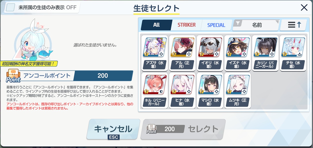The height and width of the screenshot is (148, 313).
Task: Choose the マシロ(水着) student icon
Action: coord(210,90)
